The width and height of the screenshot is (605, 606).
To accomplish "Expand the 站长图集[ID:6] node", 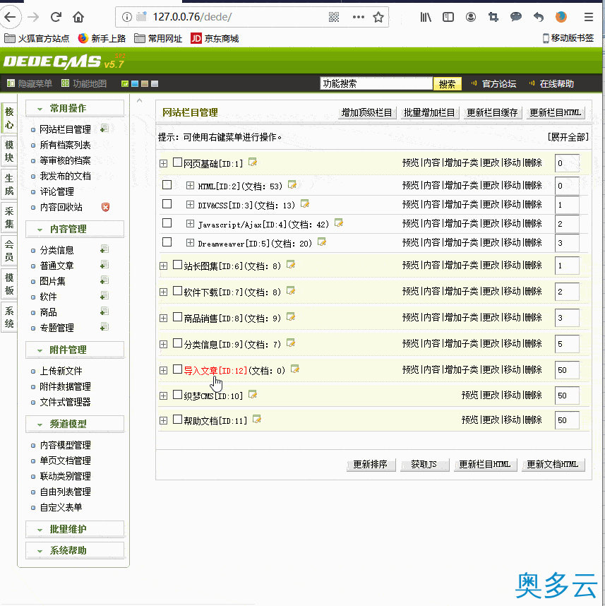I will click(x=163, y=266).
